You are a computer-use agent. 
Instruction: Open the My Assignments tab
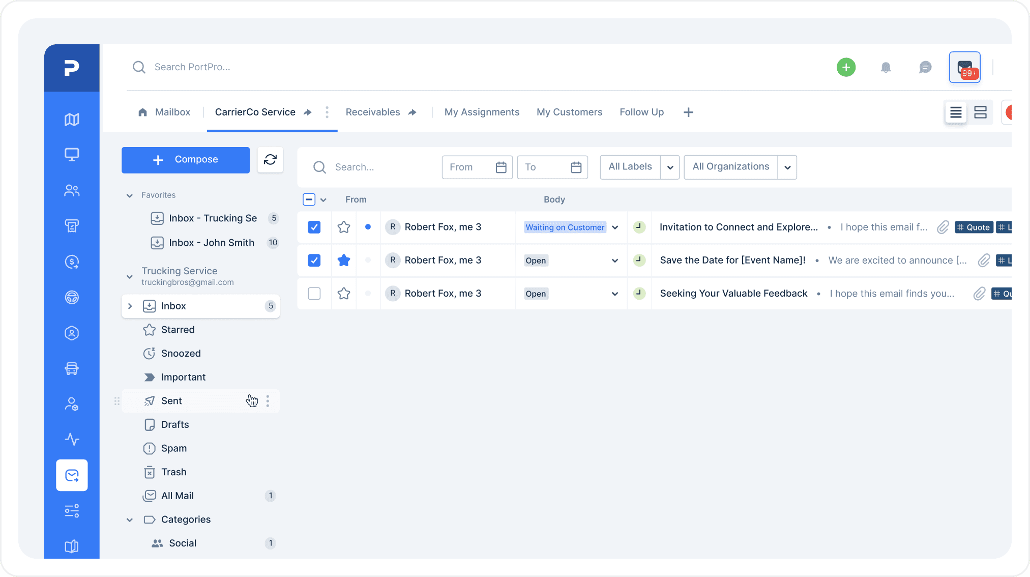click(x=482, y=112)
